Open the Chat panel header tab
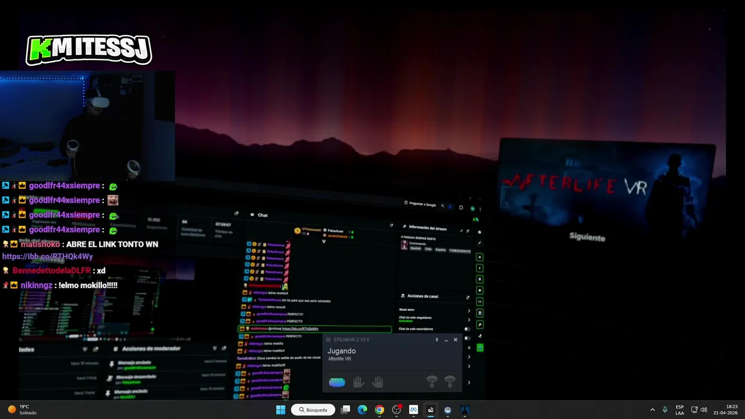745x419 pixels. coord(259,215)
